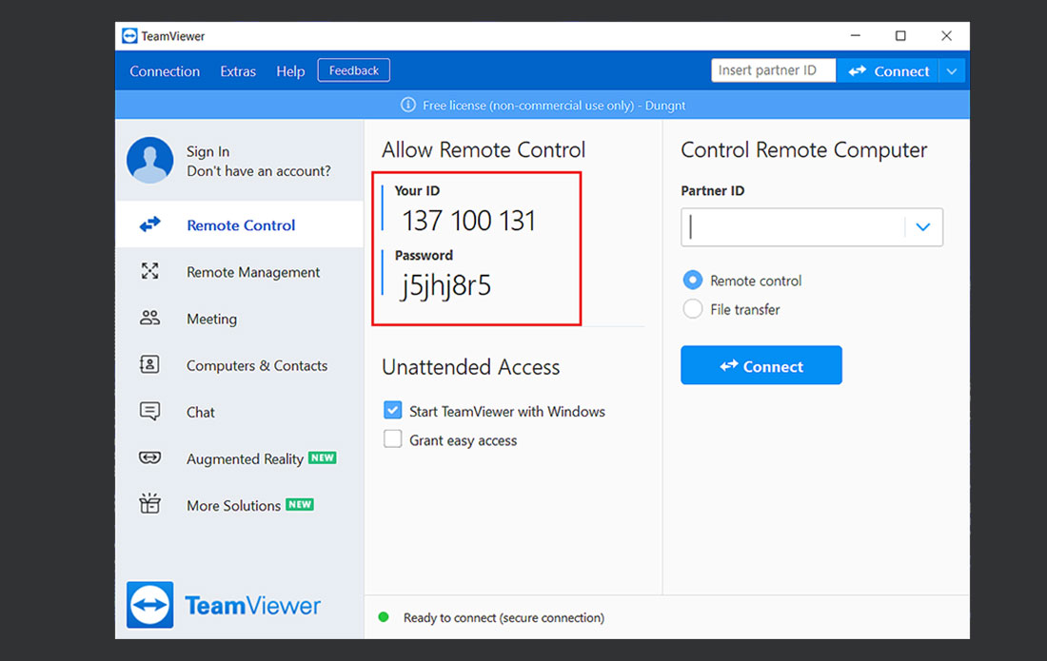Open the Extras menu
1047x661 pixels.
tap(238, 71)
